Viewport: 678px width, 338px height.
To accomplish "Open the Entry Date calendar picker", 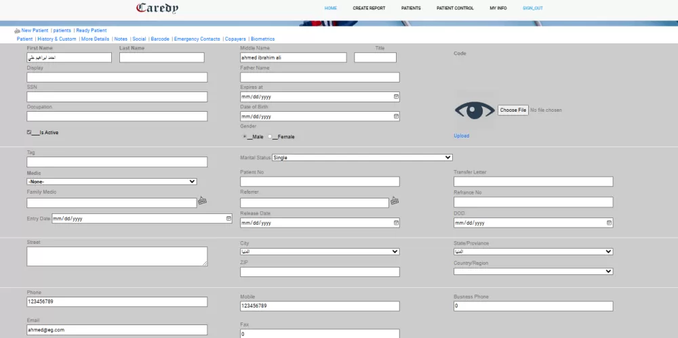I will 228,219.
